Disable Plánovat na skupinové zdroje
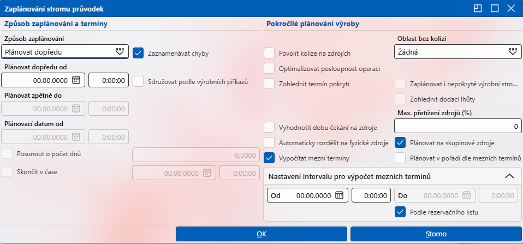The height and width of the screenshot is (244, 523). click(400, 142)
